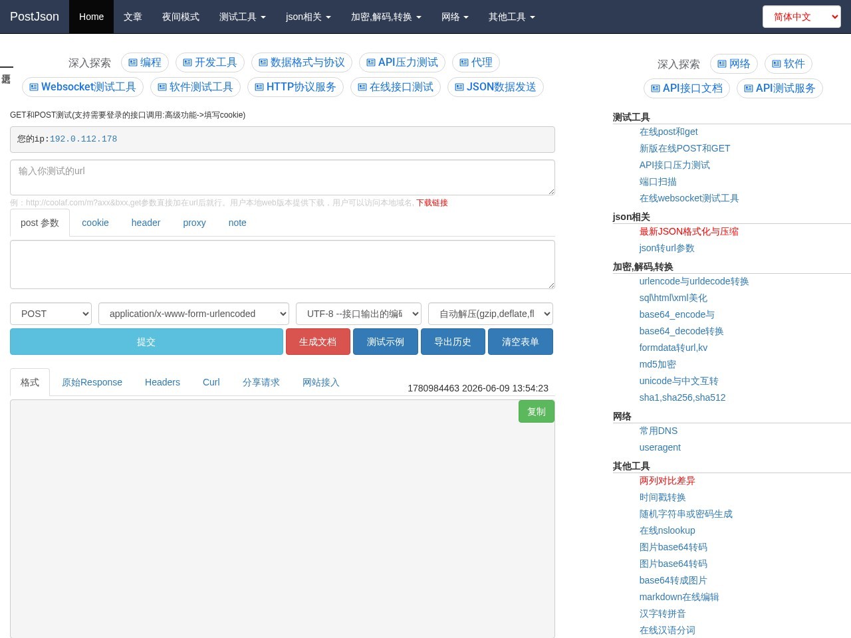Click the icon in the 在线接口测试 tag

coord(362,87)
